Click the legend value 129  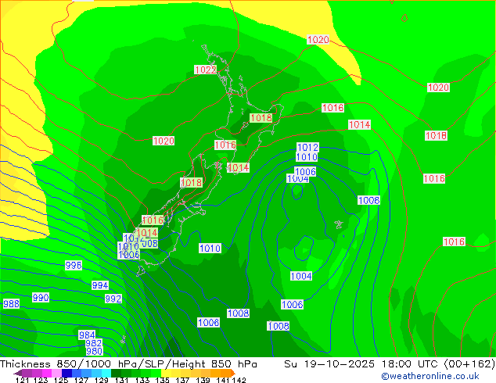[x=101, y=380]
